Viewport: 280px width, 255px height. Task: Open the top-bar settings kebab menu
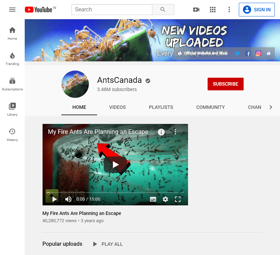[x=229, y=10]
